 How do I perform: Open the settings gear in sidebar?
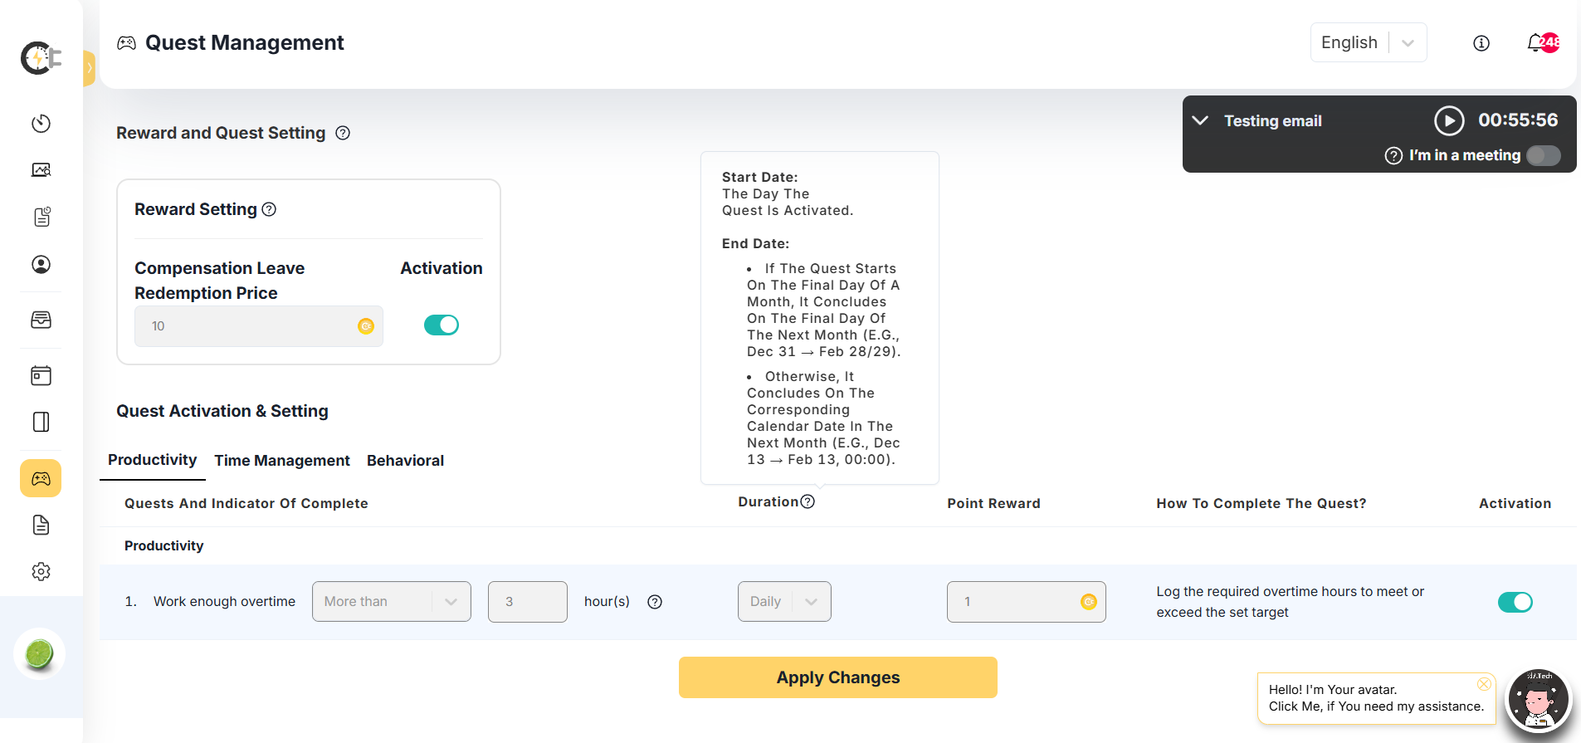tap(41, 571)
